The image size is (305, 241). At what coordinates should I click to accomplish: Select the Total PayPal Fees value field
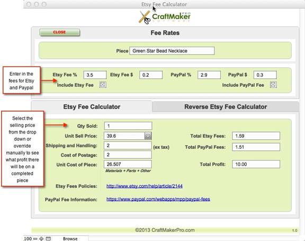click(x=256, y=147)
